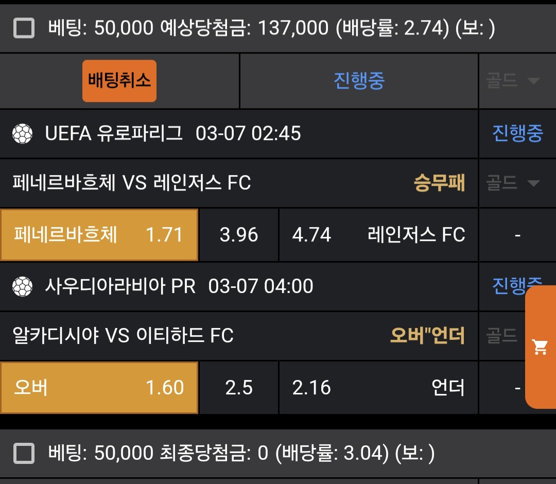Click the 페네르바흐체 VS 레인저스 FC match title
The width and height of the screenshot is (556, 484).
point(132,183)
